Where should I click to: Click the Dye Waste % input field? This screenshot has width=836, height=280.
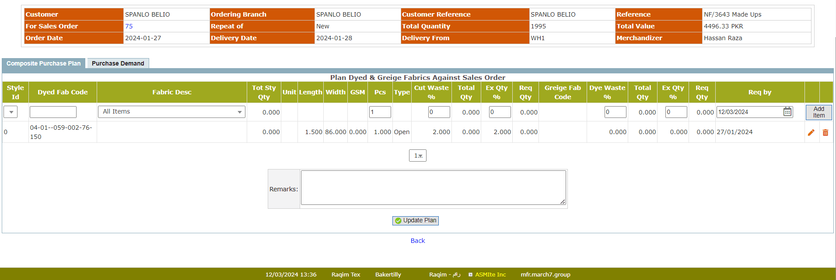[615, 112]
